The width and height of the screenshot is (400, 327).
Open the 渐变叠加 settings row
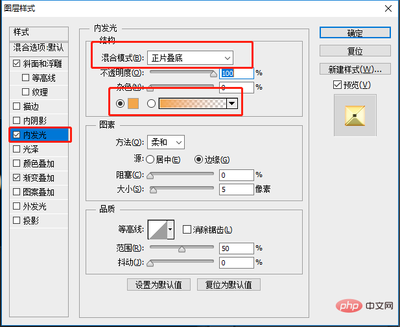[38, 178]
